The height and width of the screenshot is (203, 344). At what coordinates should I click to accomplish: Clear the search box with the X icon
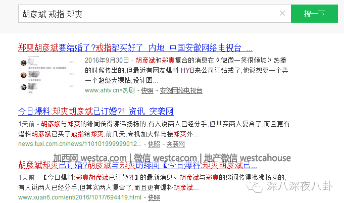pyautogui.click(x=282, y=14)
